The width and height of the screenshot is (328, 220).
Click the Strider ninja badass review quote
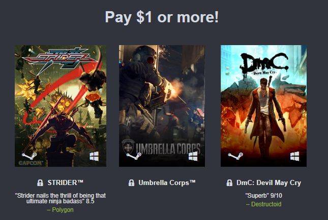click(x=60, y=198)
